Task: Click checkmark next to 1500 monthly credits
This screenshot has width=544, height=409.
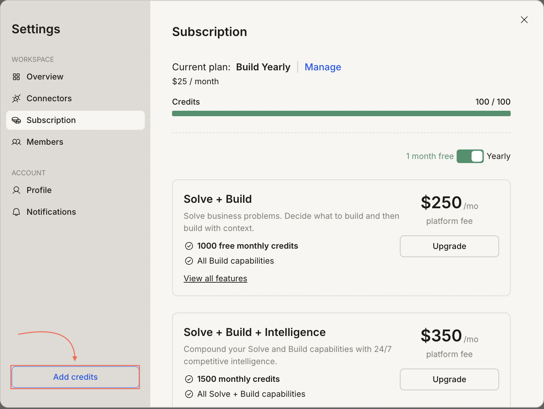Action: (x=189, y=379)
